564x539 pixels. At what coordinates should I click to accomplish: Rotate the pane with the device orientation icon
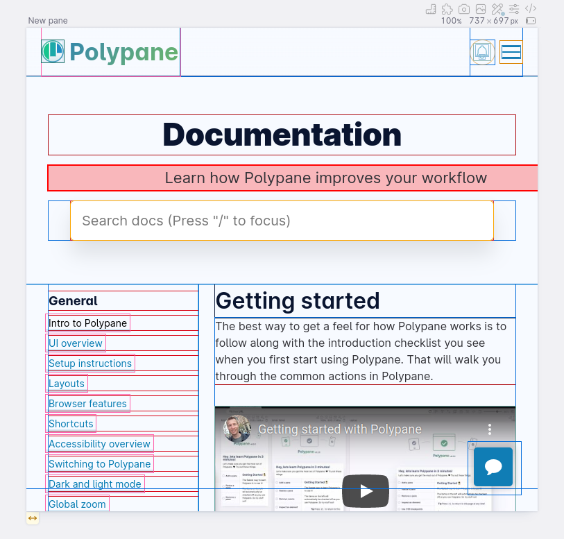(x=531, y=21)
